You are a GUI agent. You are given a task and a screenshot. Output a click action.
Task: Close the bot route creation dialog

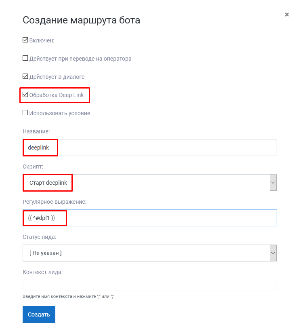287,15
